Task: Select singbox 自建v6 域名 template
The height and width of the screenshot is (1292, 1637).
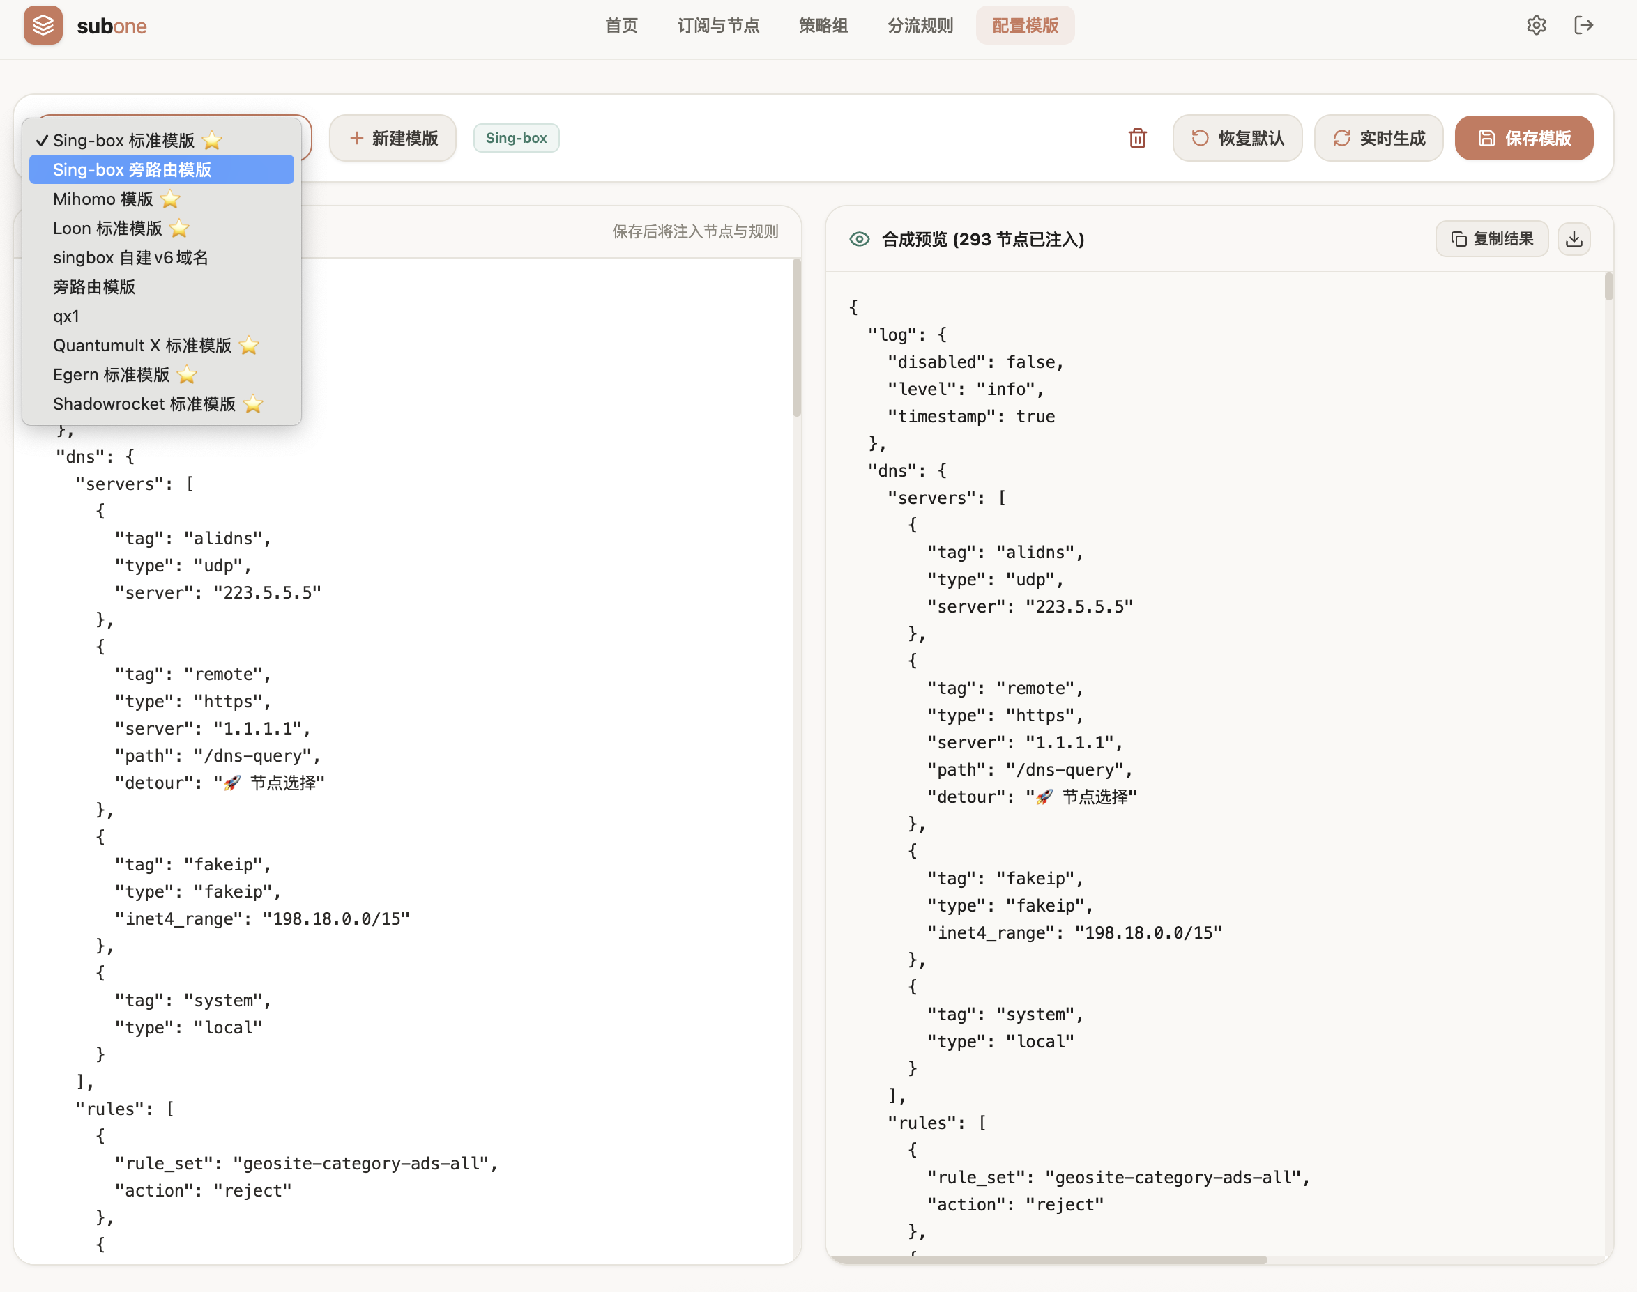Action: [162, 258]
